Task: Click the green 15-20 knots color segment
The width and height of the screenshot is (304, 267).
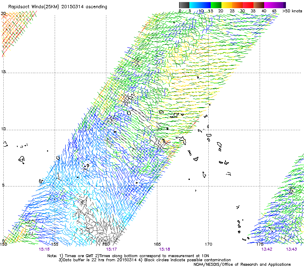Action: [x=216, y=5]
